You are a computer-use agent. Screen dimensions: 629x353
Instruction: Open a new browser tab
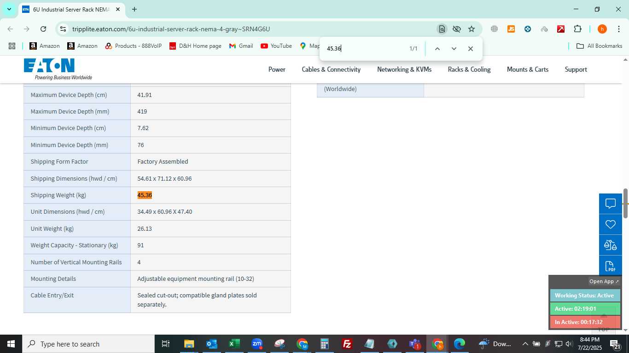pos(134,9)
